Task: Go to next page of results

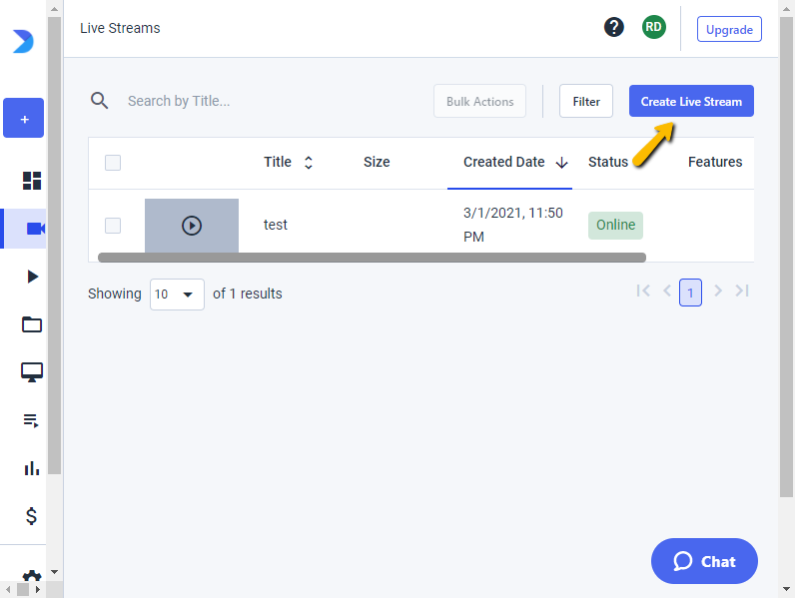Action: point(718,291)
